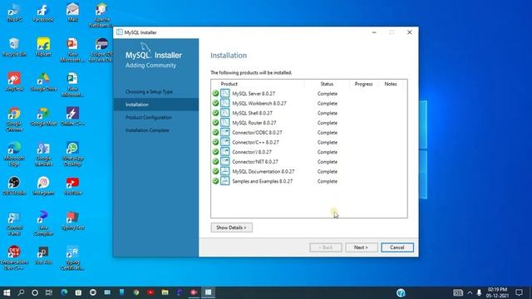Screen dimensions: 532x299
Task: Select the Choosing a Setup Type step
Action: tap(149, 91)
